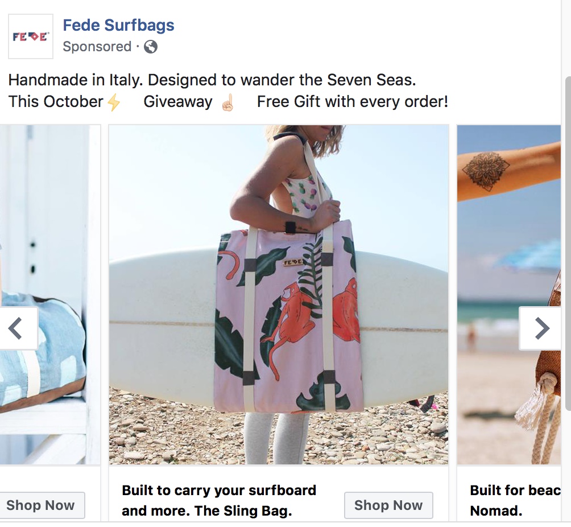The height and width of the screenshot is (527, 571).
Task: Advance carousel with right chevron arrow
Action: (x=540, y=328)
